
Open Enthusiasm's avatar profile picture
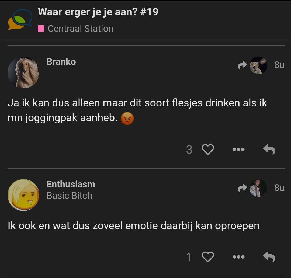click(x=23, y=195)
